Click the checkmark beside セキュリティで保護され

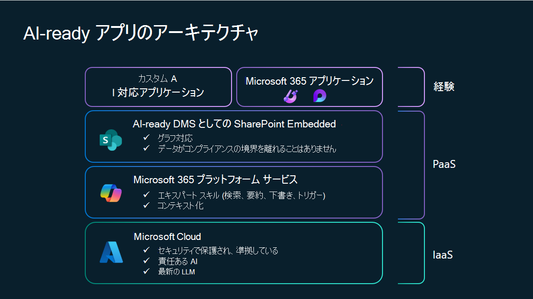[147, 251]
